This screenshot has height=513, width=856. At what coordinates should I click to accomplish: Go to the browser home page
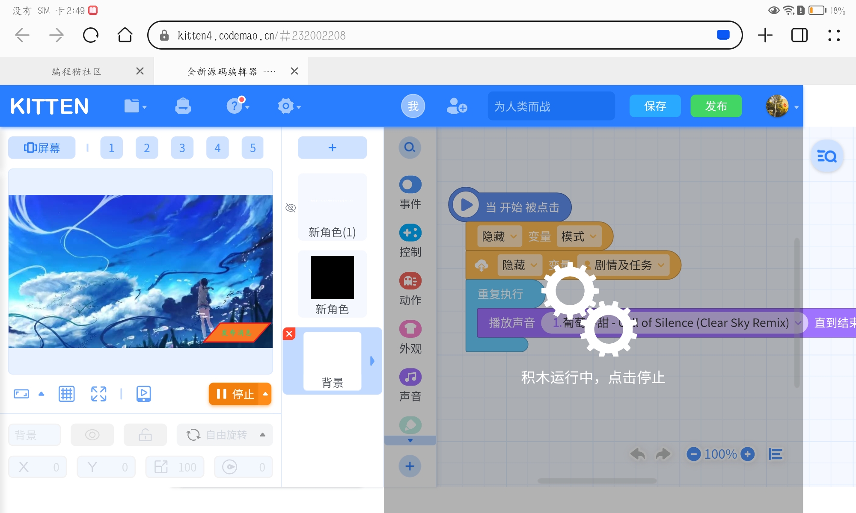click(125, 35)
